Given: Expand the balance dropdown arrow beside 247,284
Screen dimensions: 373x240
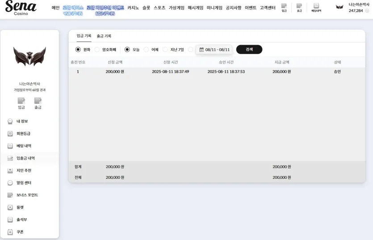Looking at the screenshot, I should [x=367, y=11].
